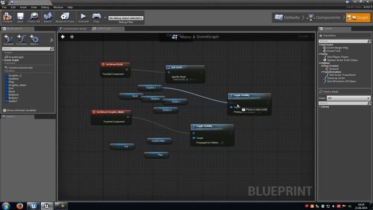
Task: Click Target pin of lower Toggle Visibility node
Action: point(194,138)
